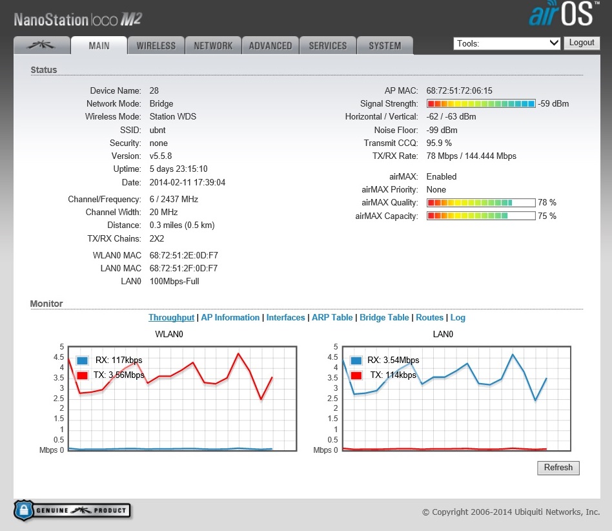Click the airMAX Capacity percentage 75 %
Image resolution: width=612 pixels, height=531 pixels.
click(547, 216)
